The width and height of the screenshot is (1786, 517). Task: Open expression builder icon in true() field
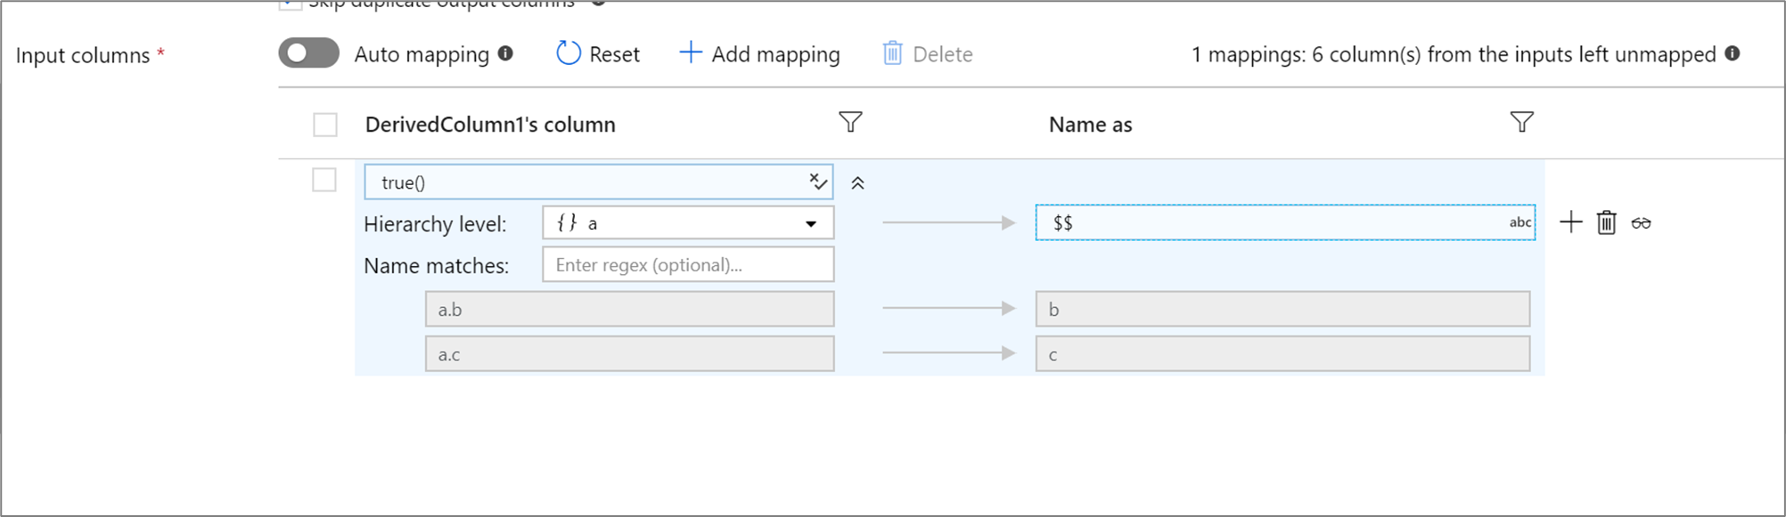pos(818,182)
